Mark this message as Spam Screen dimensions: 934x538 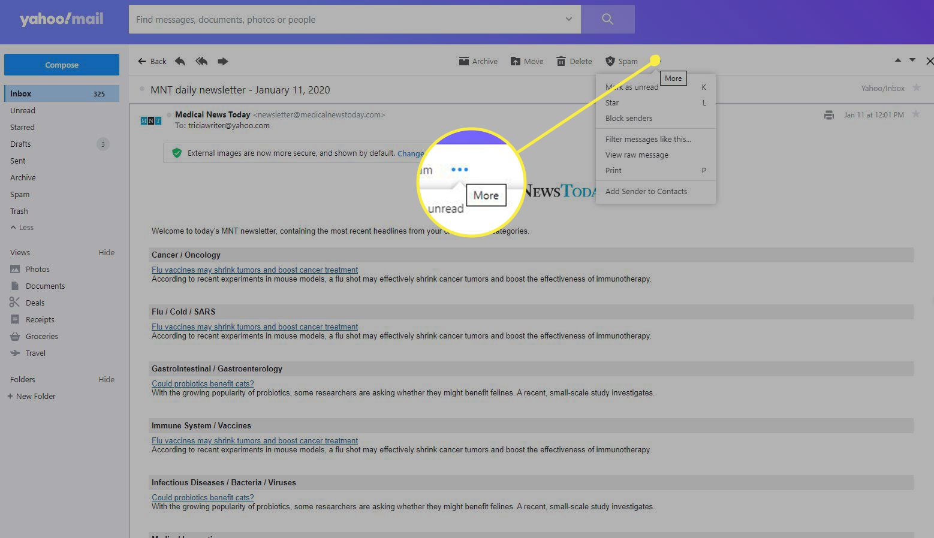[x=621, y=61]
